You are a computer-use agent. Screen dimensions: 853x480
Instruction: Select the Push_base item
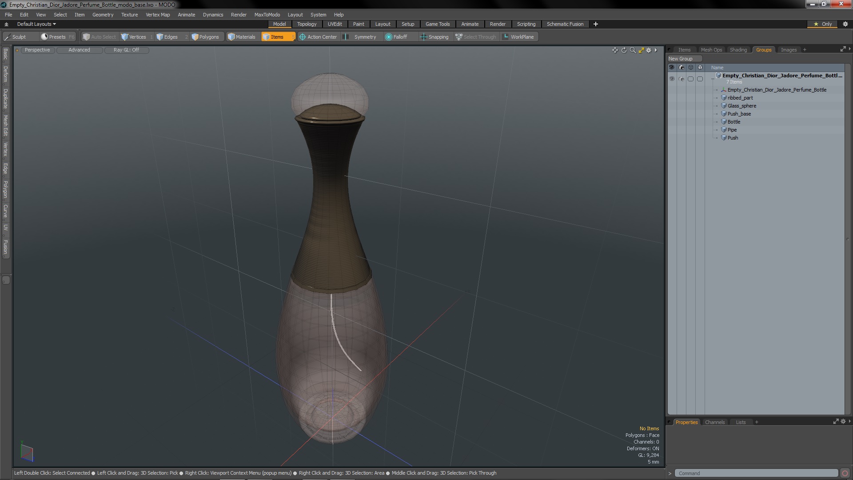tap(739, 114)
